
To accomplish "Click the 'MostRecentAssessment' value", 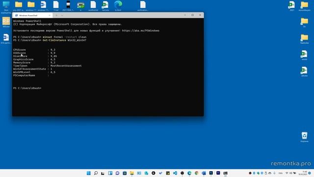I will (66, 66).
